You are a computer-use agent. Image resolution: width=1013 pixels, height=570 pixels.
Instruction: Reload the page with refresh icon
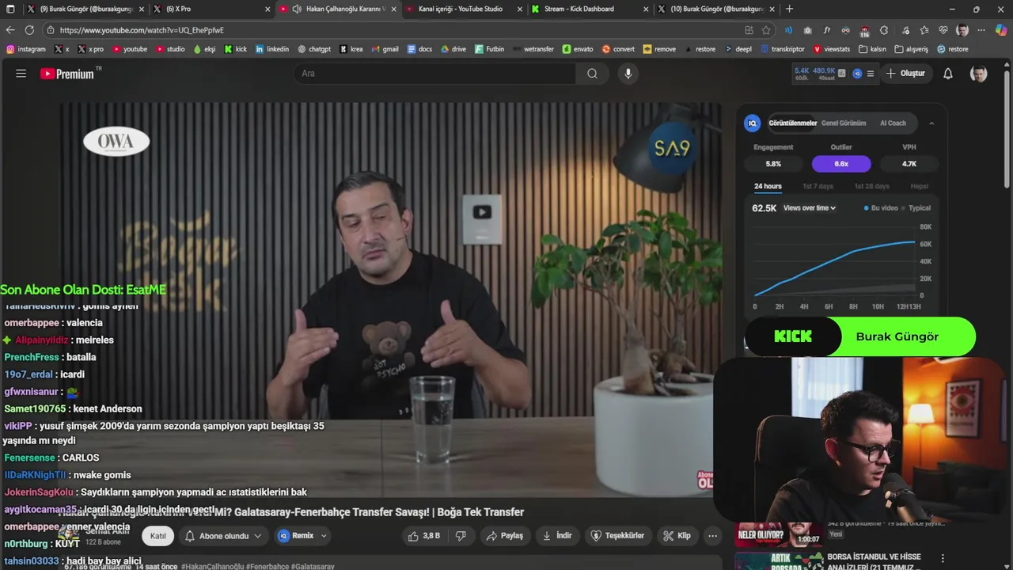point(29,30)
